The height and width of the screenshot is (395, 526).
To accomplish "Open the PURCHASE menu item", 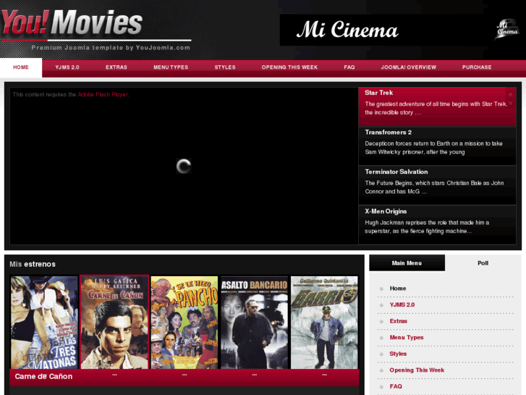I will tap(477, 67).
